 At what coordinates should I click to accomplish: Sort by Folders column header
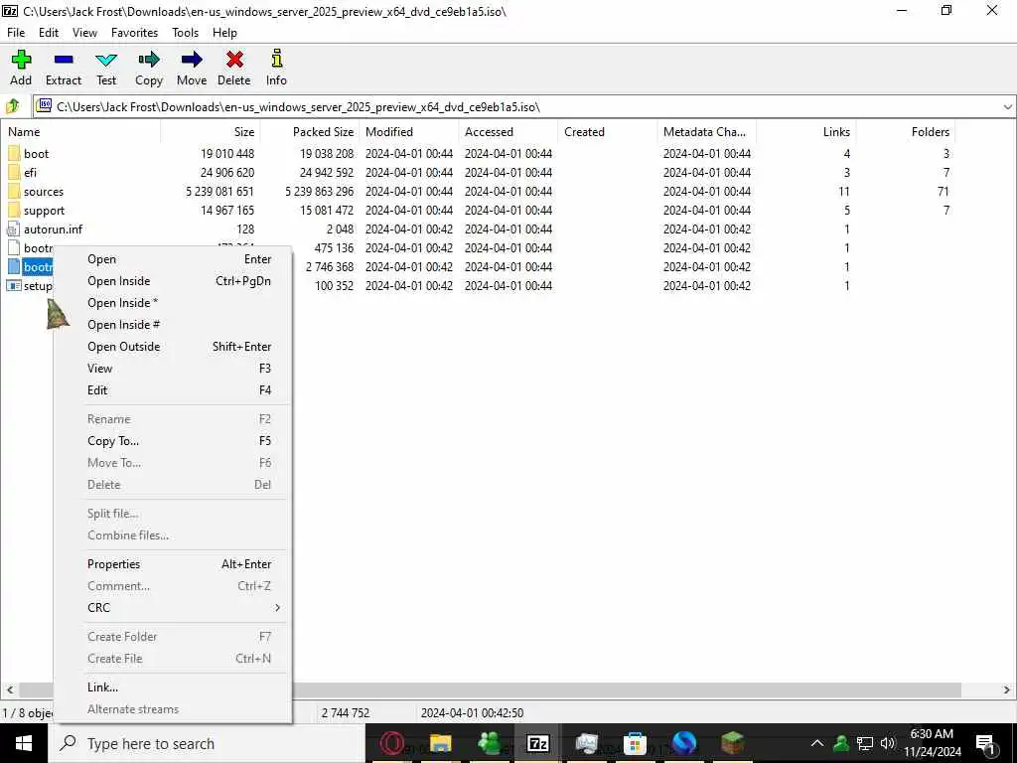coord(905,132)
